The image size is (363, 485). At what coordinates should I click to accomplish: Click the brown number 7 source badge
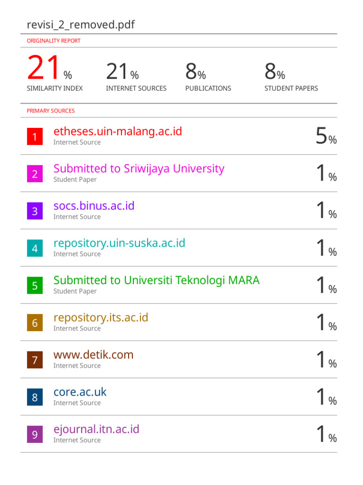(x=35, y=360)
